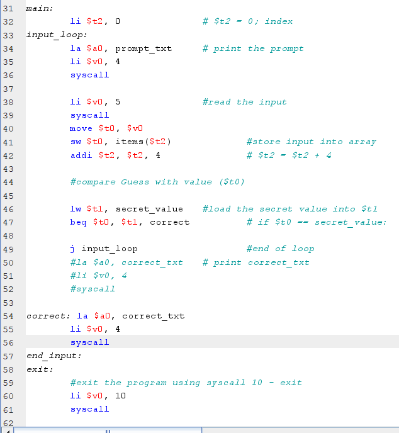Image resolution: width=399 pixels, height=433 pixels.
Task: Click the 'move' instruction keyword
Action: (x=81, y=128)
